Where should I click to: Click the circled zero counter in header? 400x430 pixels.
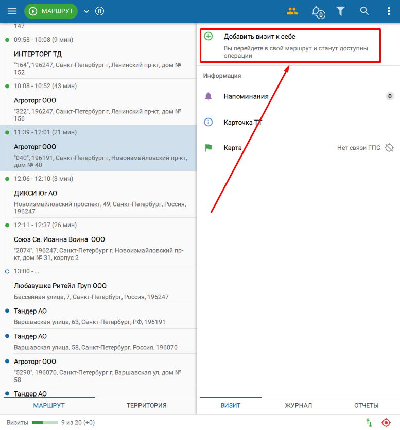pos(99,11)
